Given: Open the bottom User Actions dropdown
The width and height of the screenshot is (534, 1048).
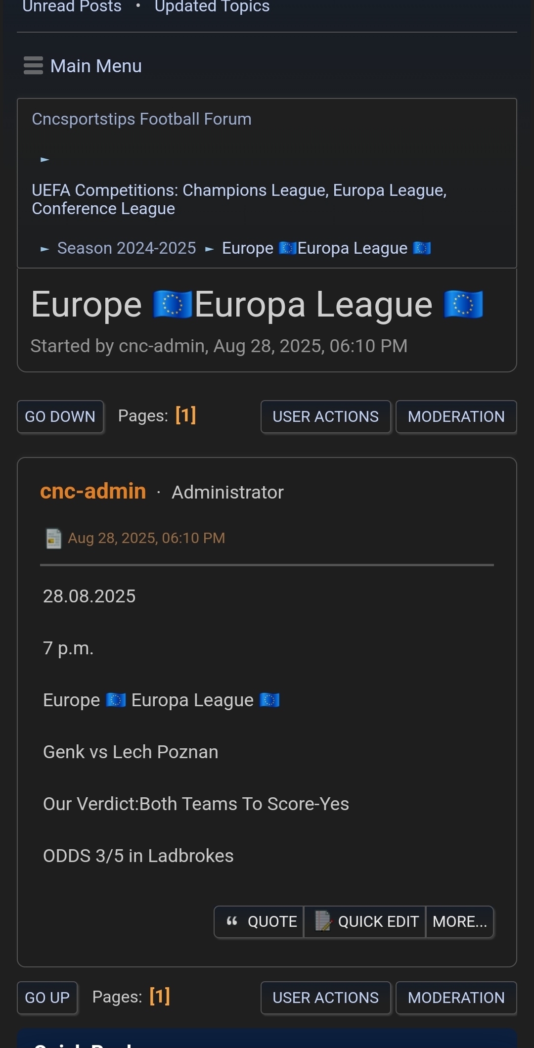Looking at the screenshot, I should [x=325, y=998].
